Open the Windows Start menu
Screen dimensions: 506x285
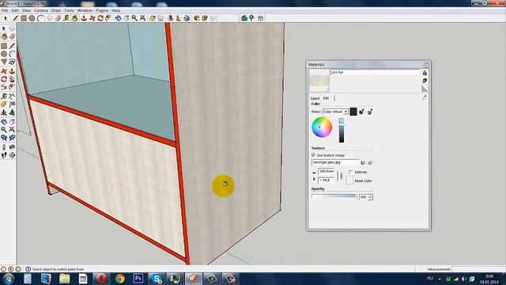pyautogui.click(x=9, y=279)
